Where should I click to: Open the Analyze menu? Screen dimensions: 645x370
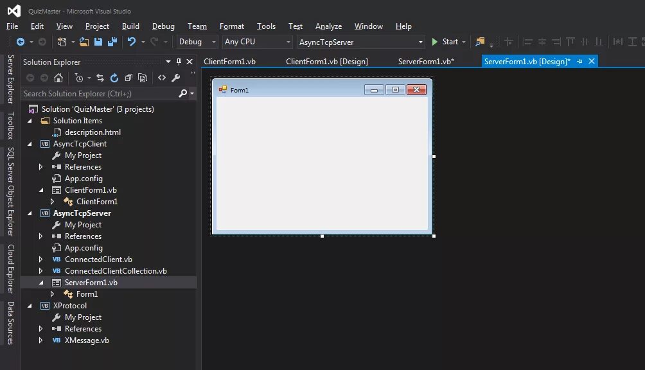point(328,26)
